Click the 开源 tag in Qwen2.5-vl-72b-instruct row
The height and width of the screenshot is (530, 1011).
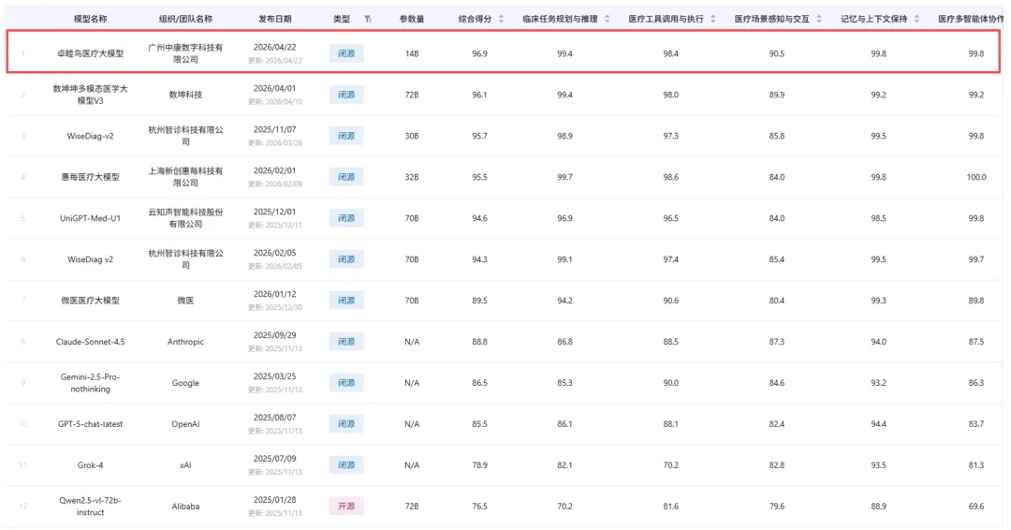click(x=346, y=507)
